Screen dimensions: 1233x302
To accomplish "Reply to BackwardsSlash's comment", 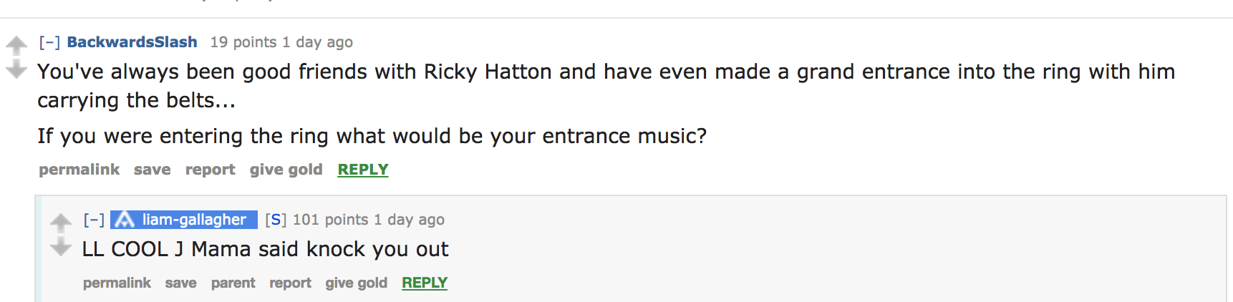I will coord(363,170).
